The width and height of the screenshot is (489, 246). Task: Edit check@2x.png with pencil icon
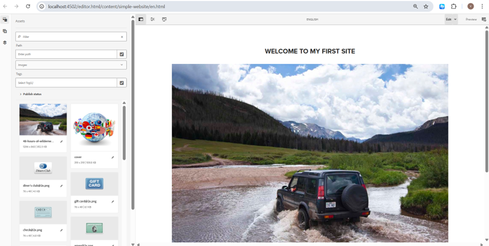[x=61, y=230]
